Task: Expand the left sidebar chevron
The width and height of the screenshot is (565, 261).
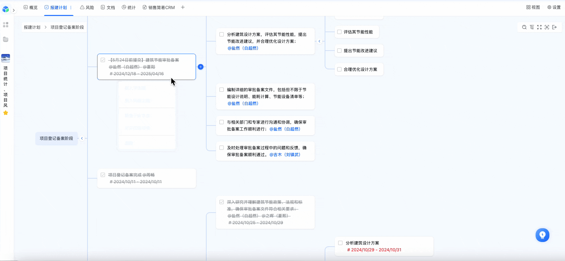Action: pyautogui.click(x=14, y=10)
